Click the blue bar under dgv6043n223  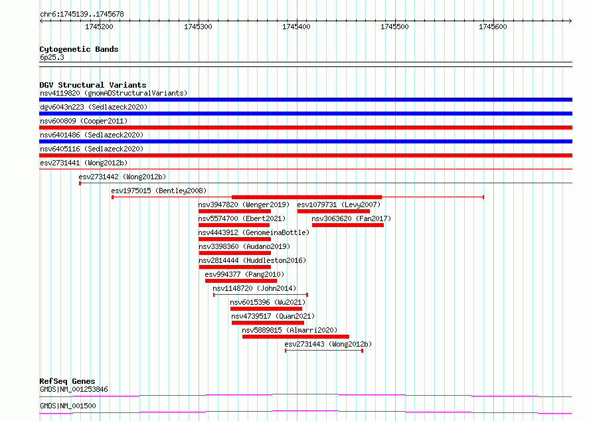click(305, 114)
